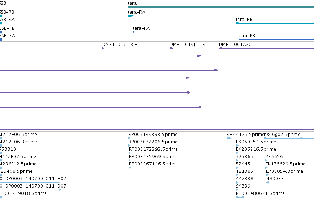Click the EK206216.5prime EST label
This screenshot has width=314, height=199.
(x=256, y=149)
